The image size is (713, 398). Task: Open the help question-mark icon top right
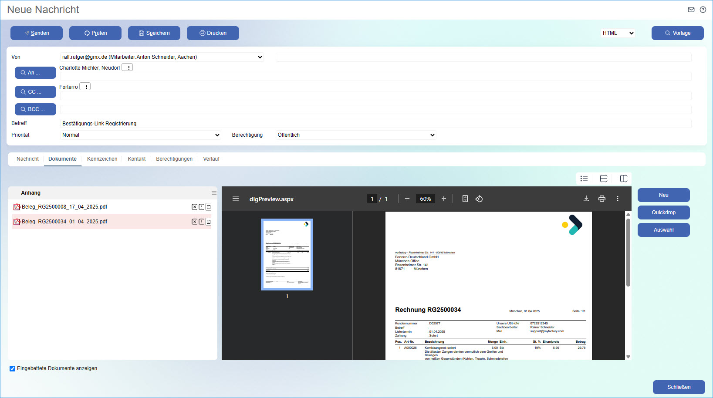(x=703, y=9)
